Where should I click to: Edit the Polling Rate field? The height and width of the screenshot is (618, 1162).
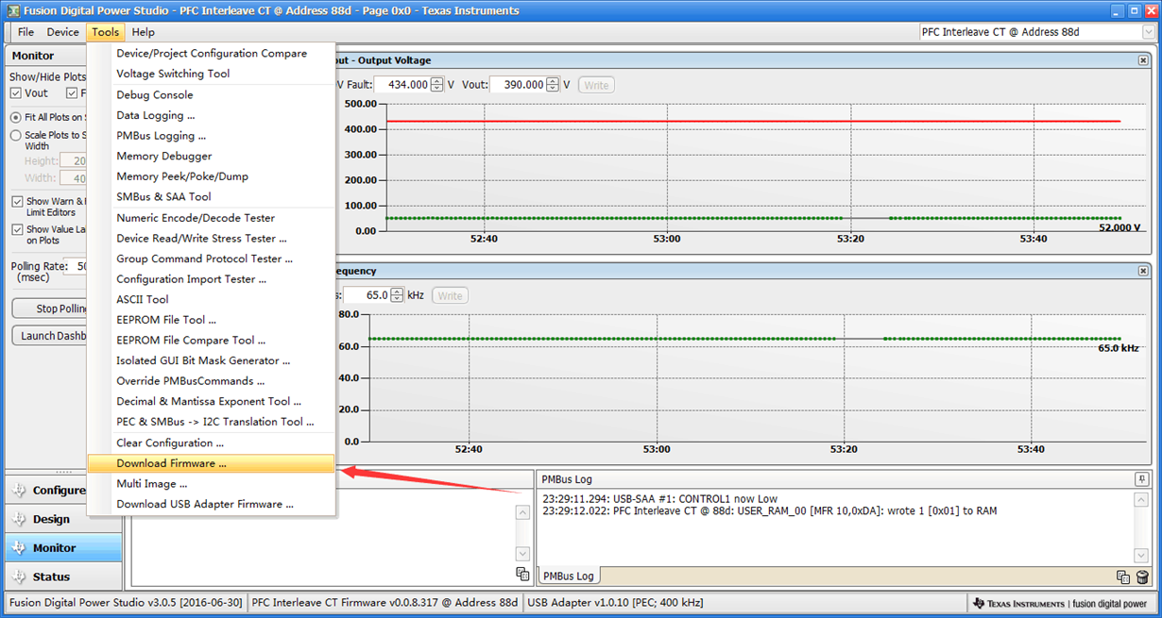click(75, 267)
